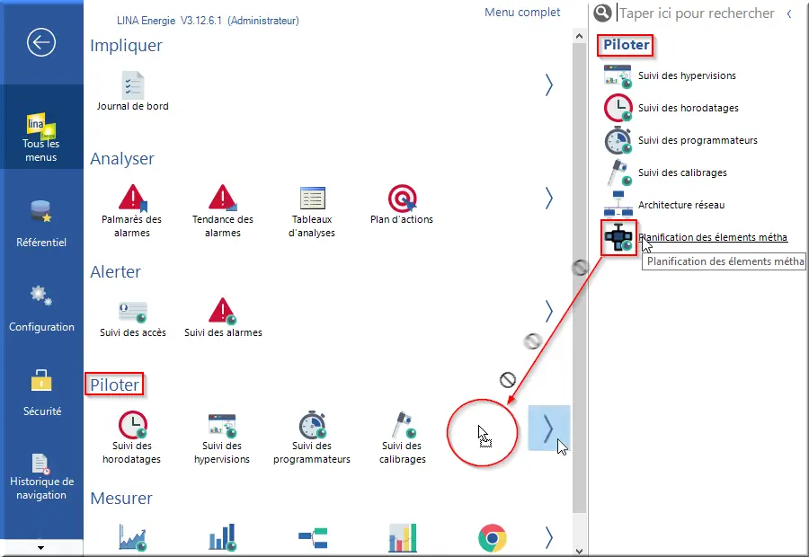Click the sidebar bottom down arrow
The height and width of the screenshot is (557, 809).
coord(40,548)
